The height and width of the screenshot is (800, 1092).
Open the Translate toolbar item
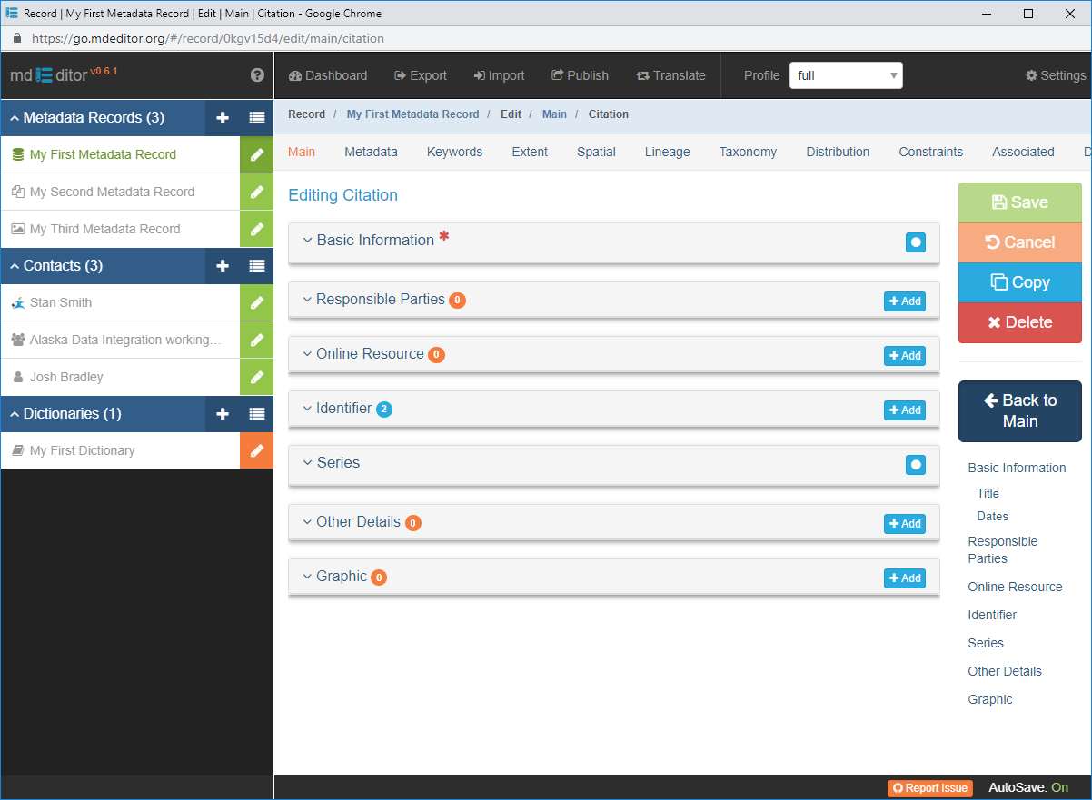(x=671, y=75)
